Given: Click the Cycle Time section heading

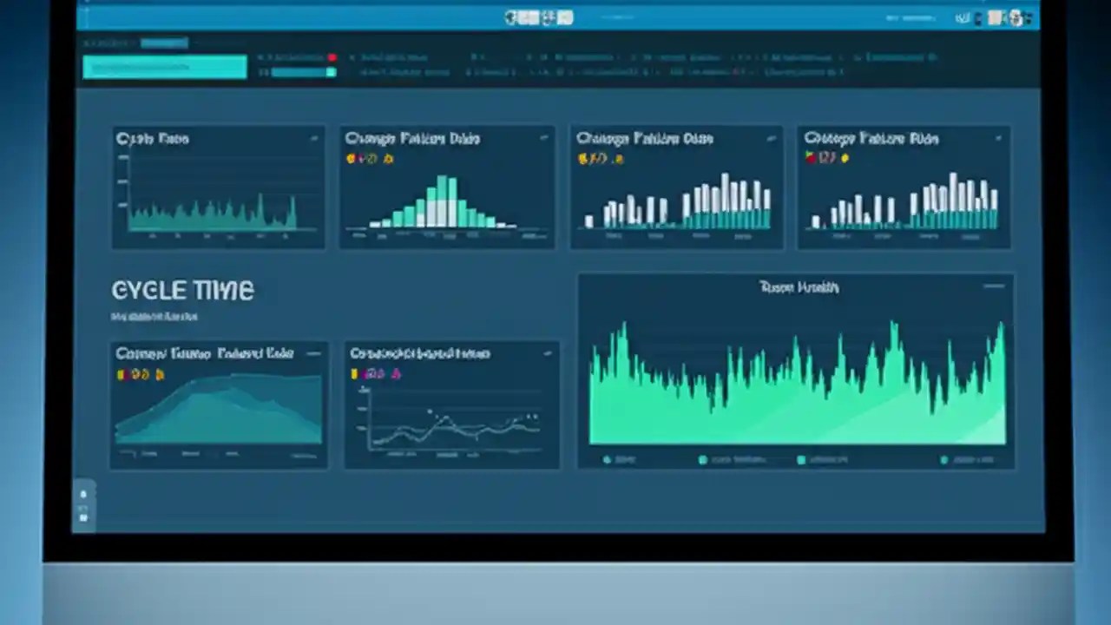Looking at the screenshot, I should pos(182,290).
